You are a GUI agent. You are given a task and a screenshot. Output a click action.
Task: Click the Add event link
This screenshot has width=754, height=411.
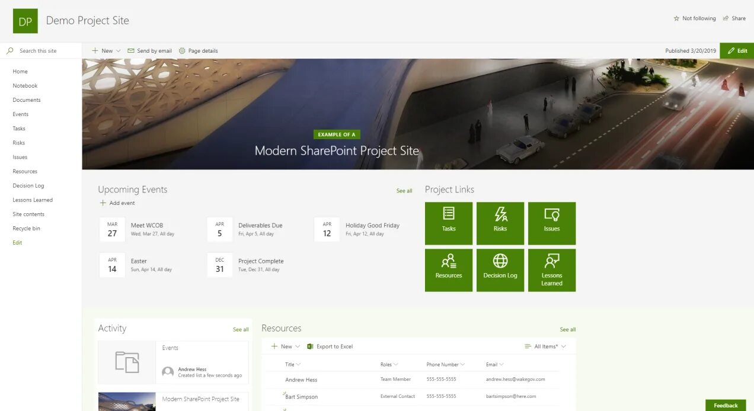point(117,203)
